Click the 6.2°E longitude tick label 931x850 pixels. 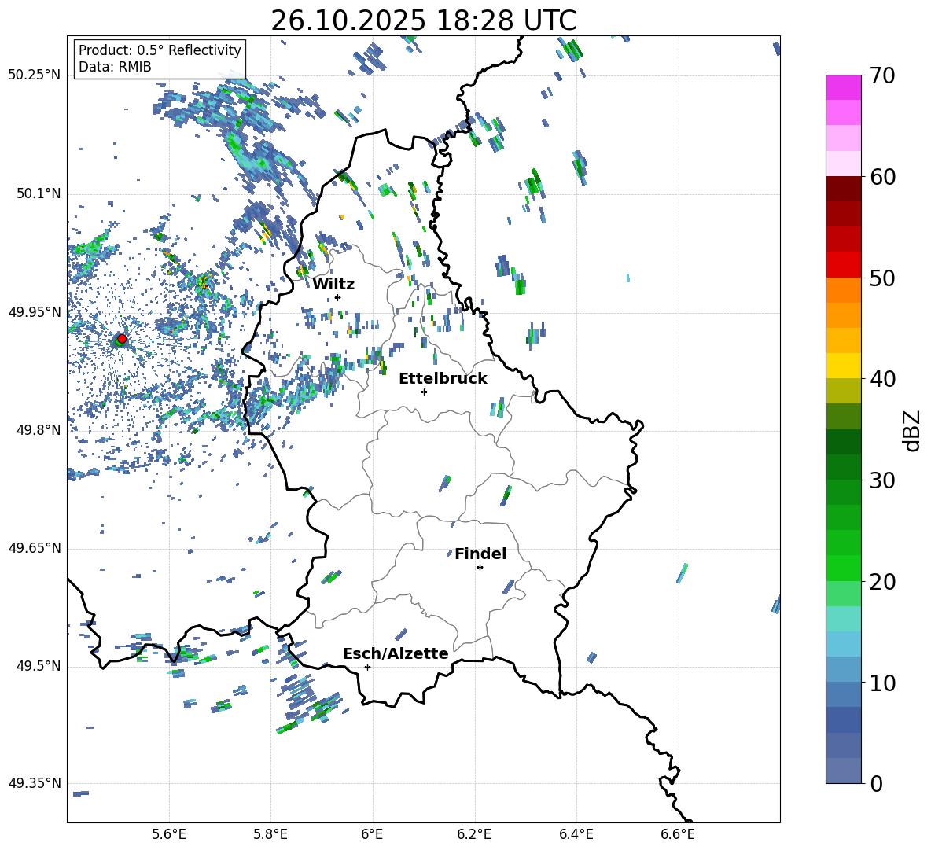pos(474,834)
